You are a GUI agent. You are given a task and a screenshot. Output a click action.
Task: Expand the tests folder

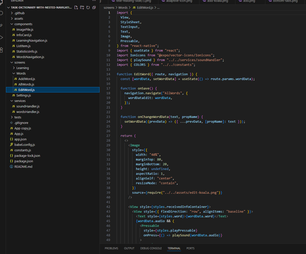tap(12, 117)
